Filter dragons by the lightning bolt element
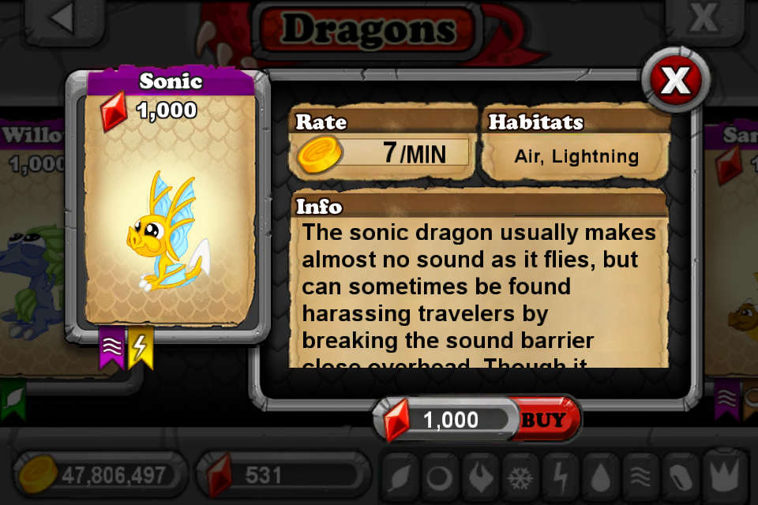This screenshot has width=758, height=505. [x=561, y=477]
